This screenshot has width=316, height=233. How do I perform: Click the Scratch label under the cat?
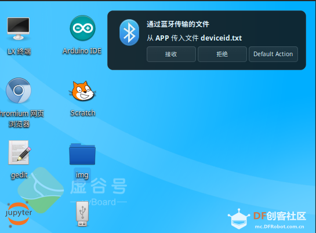(83, 113)
